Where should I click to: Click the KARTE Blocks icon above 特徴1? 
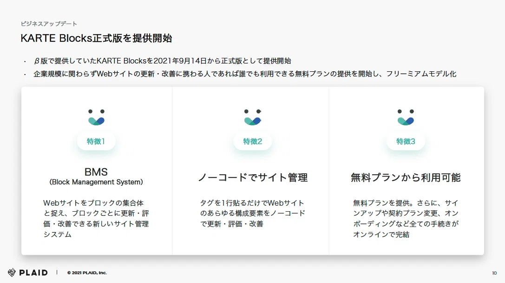96,117
